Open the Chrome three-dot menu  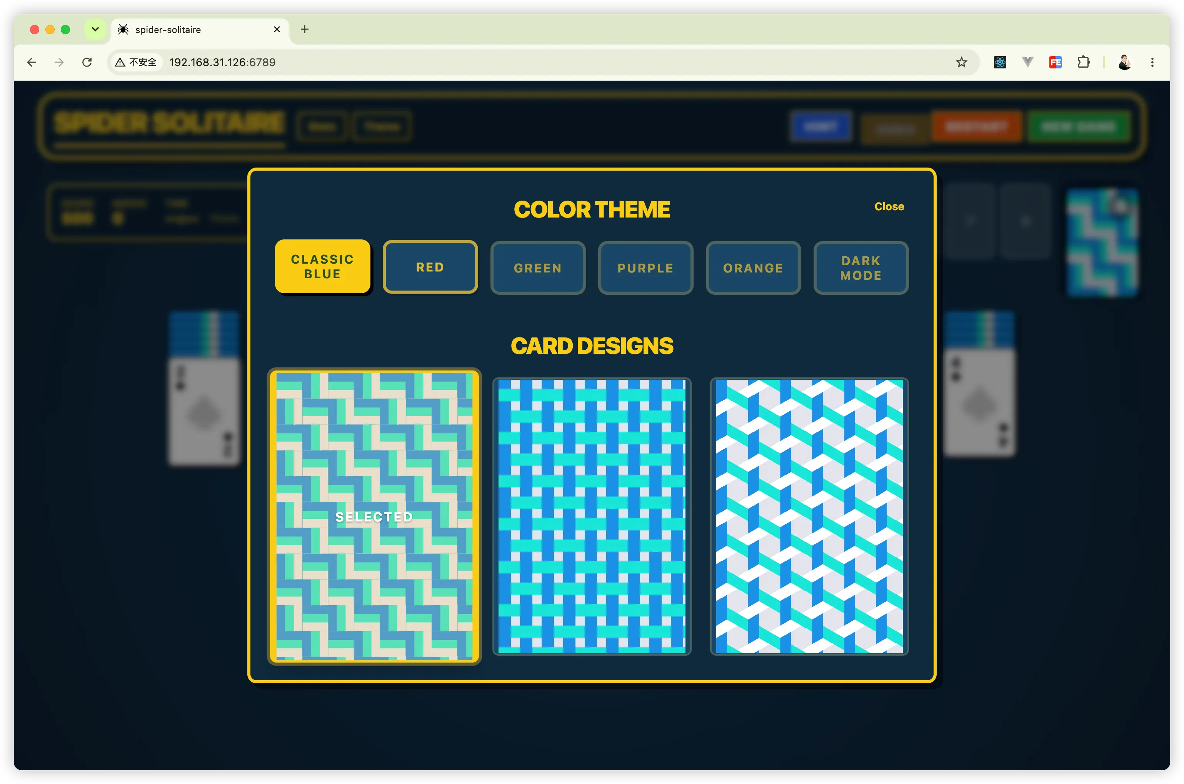(x=1152, y=62)
